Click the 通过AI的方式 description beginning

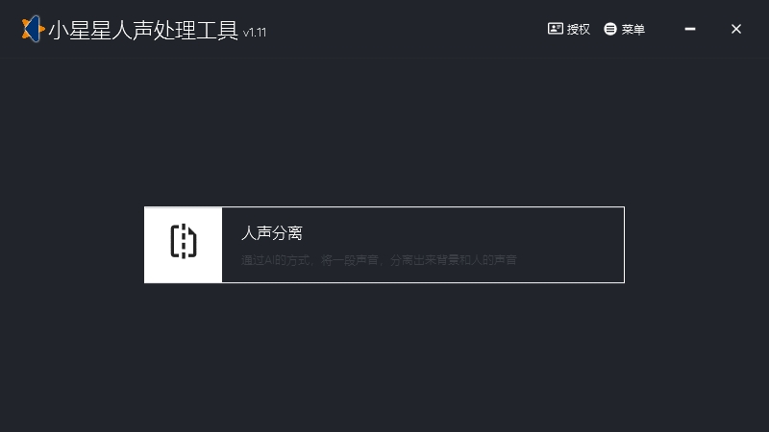pyautogui.click(x=276, y=260)
